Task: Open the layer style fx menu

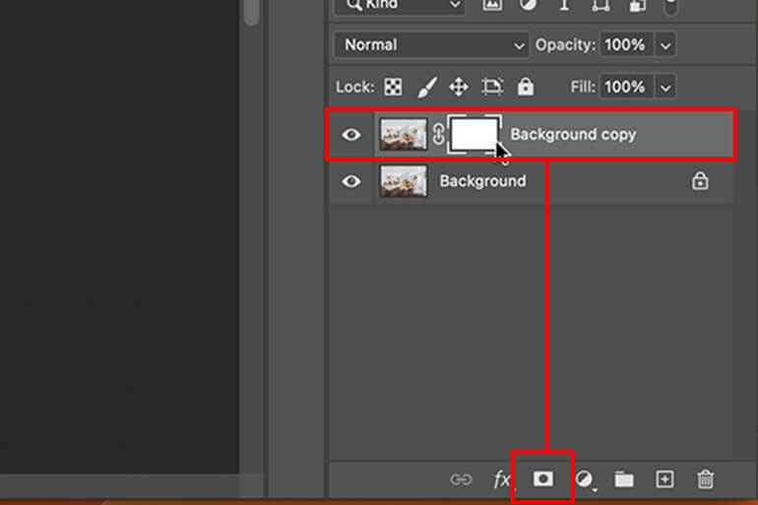Action: (x=502, y=479)
